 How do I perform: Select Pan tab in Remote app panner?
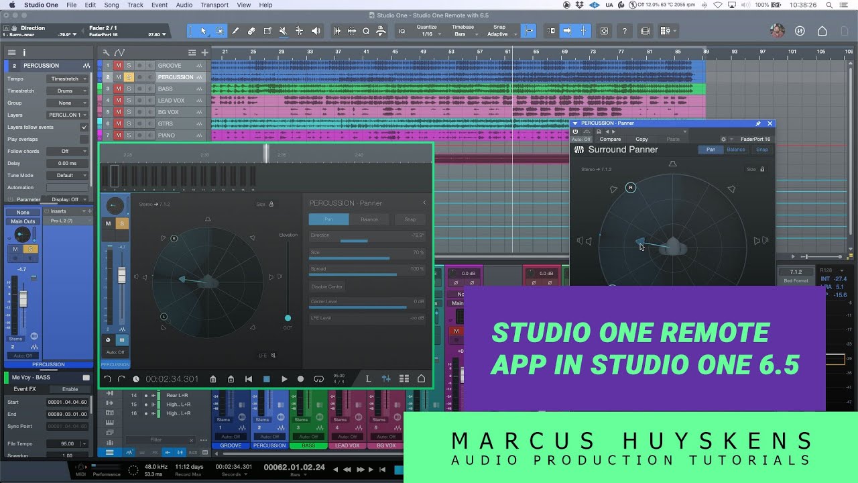(x=328, y=219)
